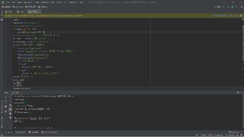Click the PyCharm application logo icon
The image size is (244, 137).
click(3, 2)
